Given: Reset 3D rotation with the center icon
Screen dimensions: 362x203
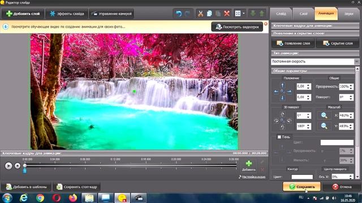Looking at the screenshot, I should pos(283,120).
